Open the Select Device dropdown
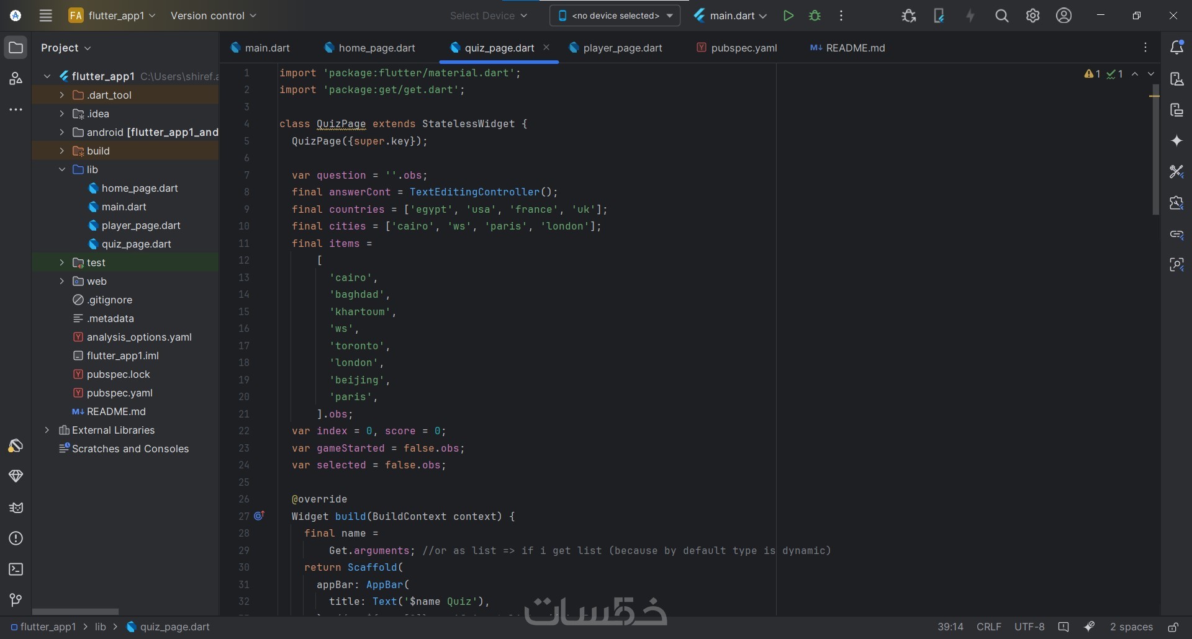1192x639 pixels. (x=489, y=16)
